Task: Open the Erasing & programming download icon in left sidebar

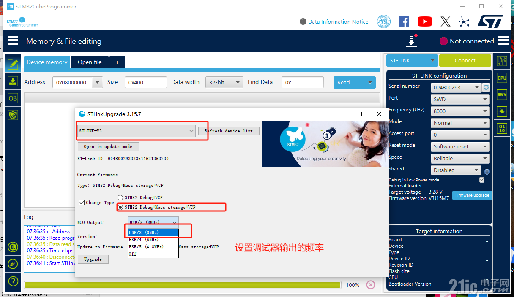Action: [x=13, y=81]
